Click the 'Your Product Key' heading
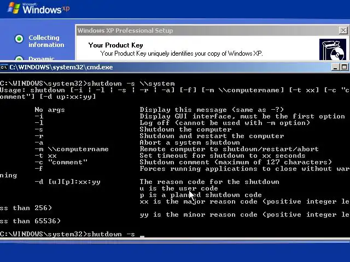 [x=115, y=45]
